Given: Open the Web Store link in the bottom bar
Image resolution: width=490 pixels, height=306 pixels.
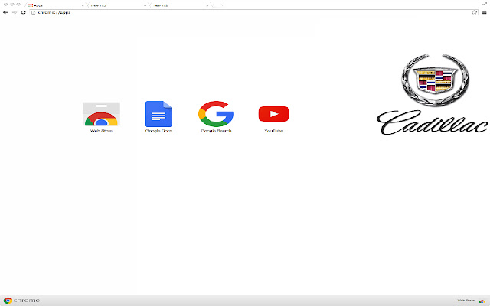Looking at the screenshot, I should pos(471,301).
